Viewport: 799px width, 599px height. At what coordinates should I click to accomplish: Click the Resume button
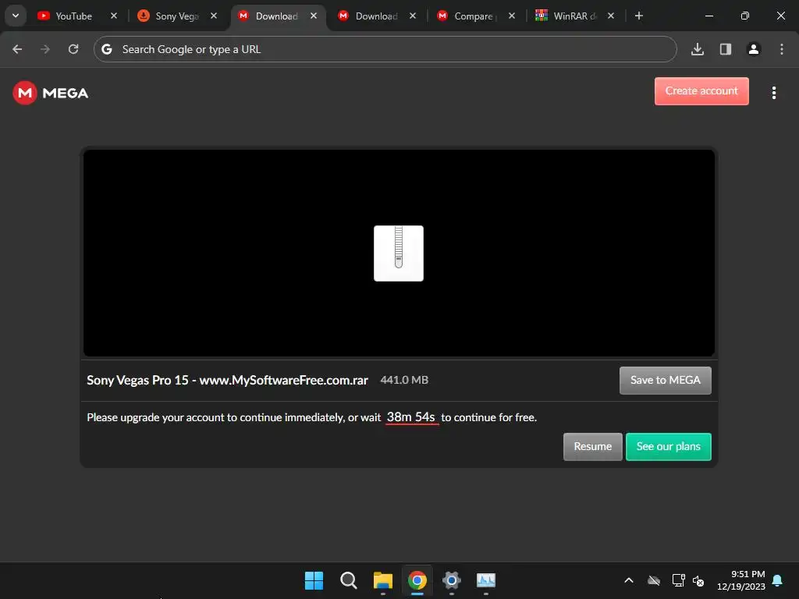(x=593, y=447)
